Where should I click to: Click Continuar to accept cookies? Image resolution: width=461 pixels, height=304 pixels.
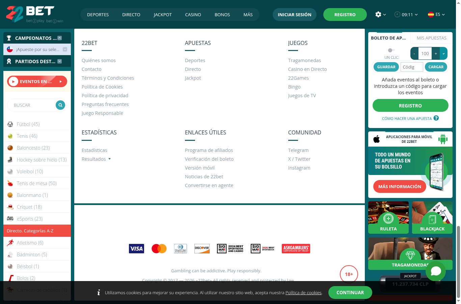click(x=350, y=293)
